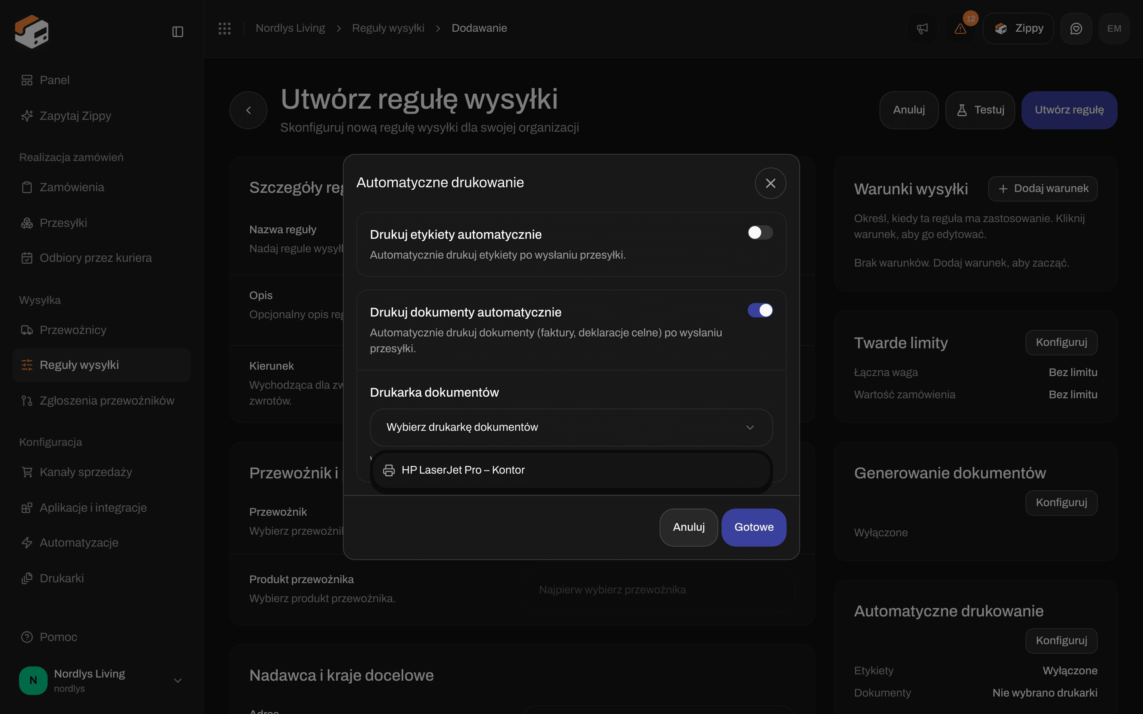Screen dimensions: 1143x714
Task: Open the chat support icon
Action: [1076, 28]
